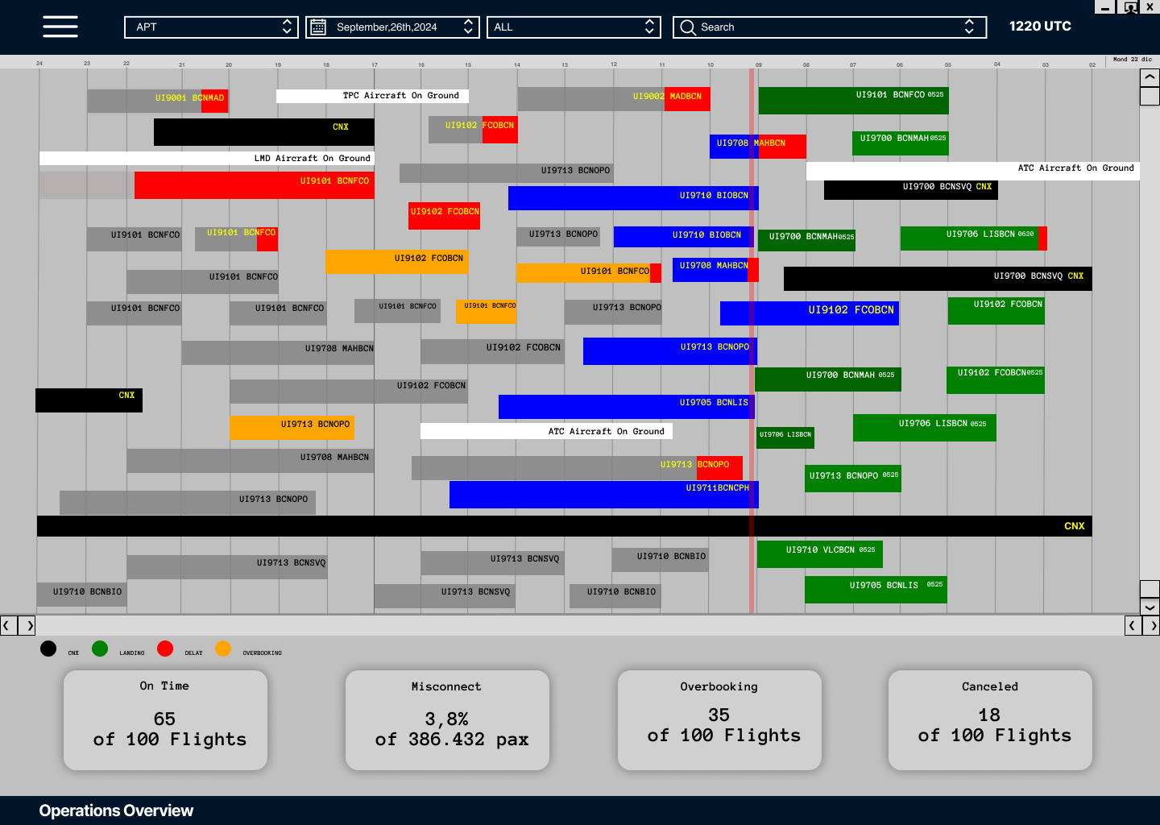Select the orange OVERBOOKING legend dot
Viewport: 1160px width, 825px height.
pyautogui.click(x=223, y=649)
